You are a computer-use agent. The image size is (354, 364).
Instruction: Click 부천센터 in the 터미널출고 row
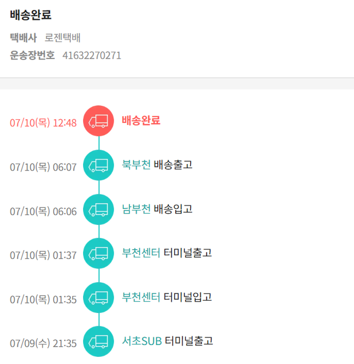pos(141,253)
